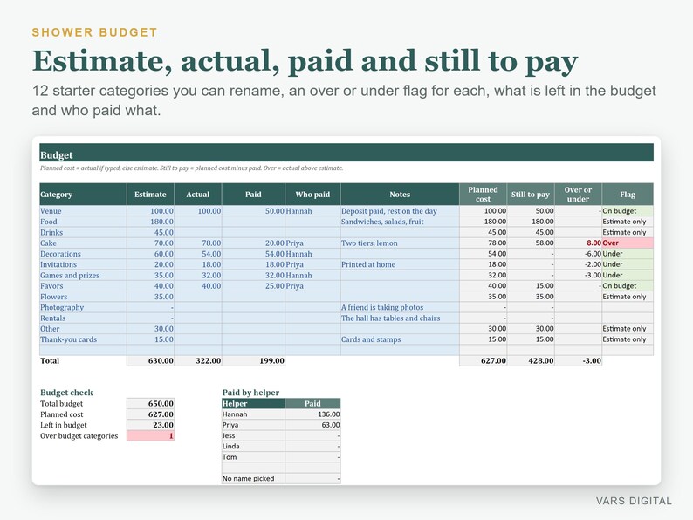This screenshot has height=520, width=693.
Task: Click the Total paid 199.00
Action: 253,361
